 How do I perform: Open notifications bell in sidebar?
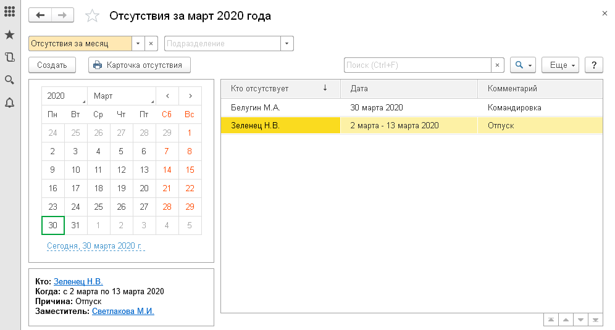[9, 102]
